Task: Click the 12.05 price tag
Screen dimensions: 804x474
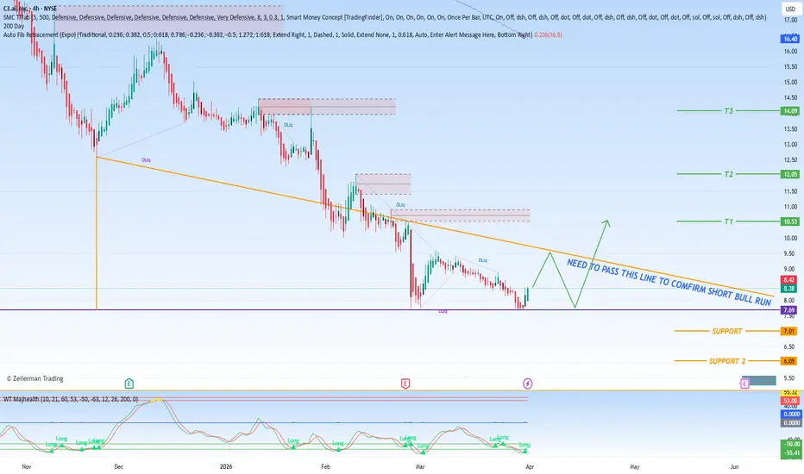Action: tap(789, 174)
